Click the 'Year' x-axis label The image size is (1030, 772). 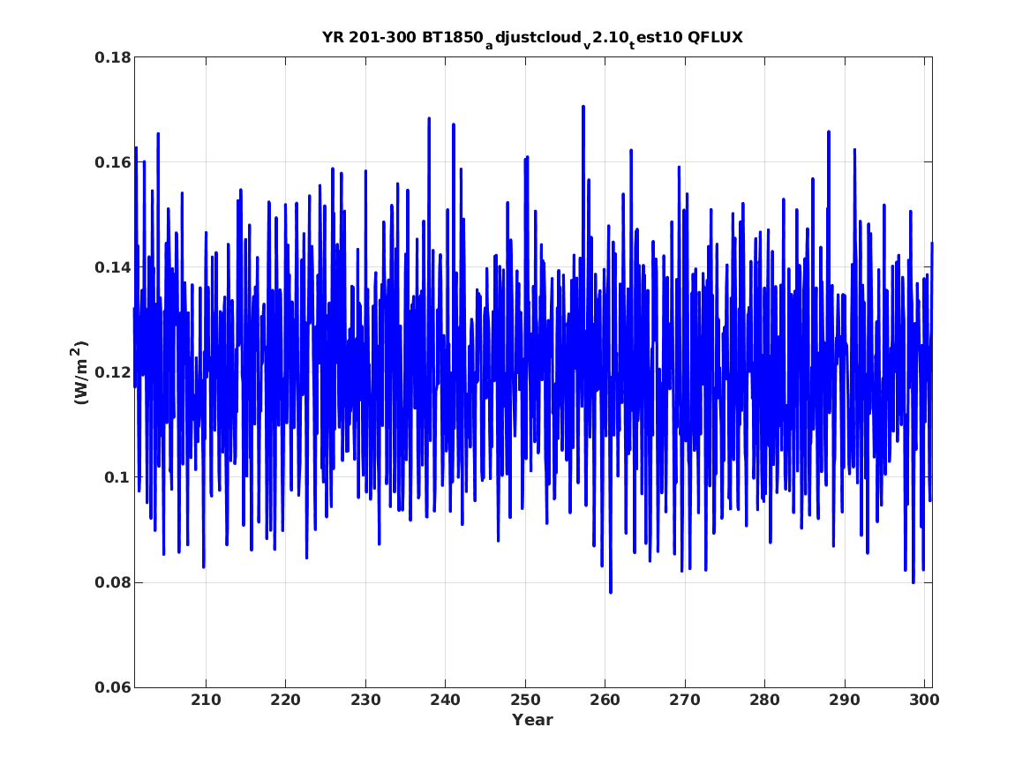[532, 720]
